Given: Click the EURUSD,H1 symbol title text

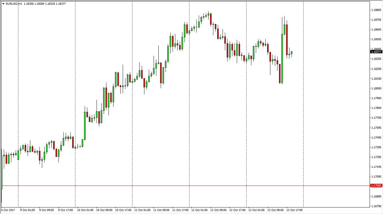Looking at the screenshot, I should coord(14,4).
